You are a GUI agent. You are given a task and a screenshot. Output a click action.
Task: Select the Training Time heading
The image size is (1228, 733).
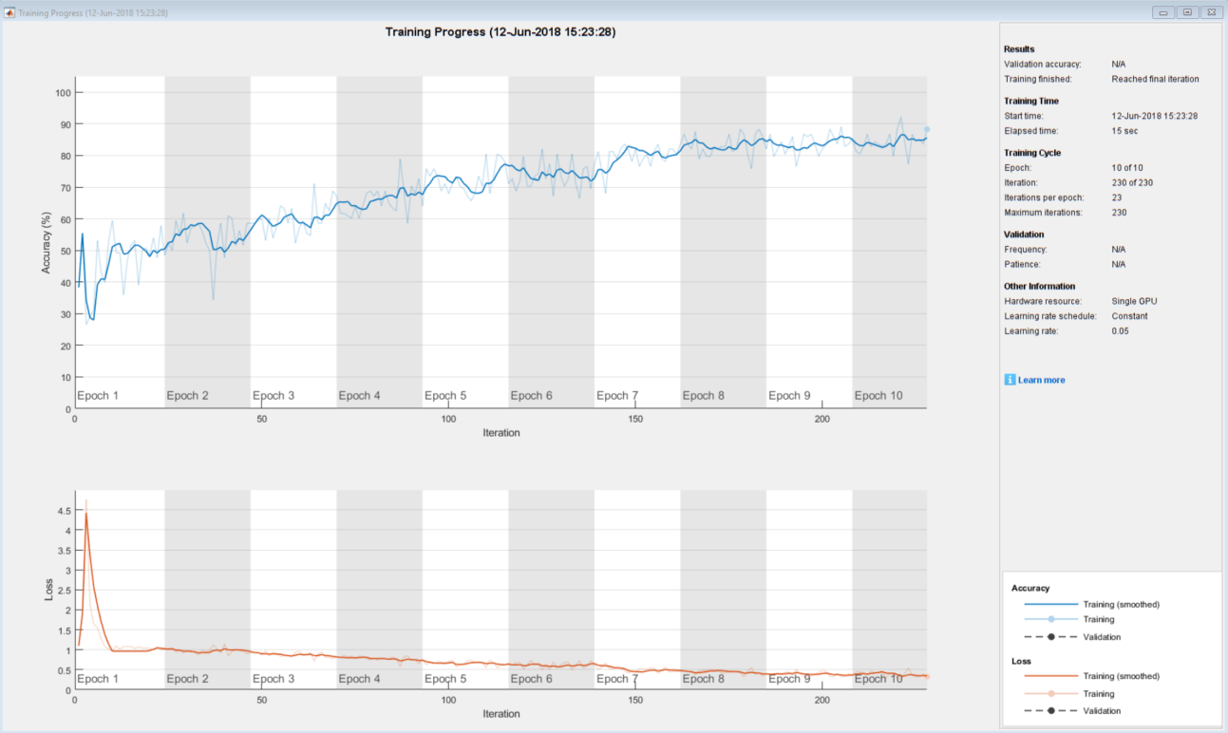click(1031, 101)
